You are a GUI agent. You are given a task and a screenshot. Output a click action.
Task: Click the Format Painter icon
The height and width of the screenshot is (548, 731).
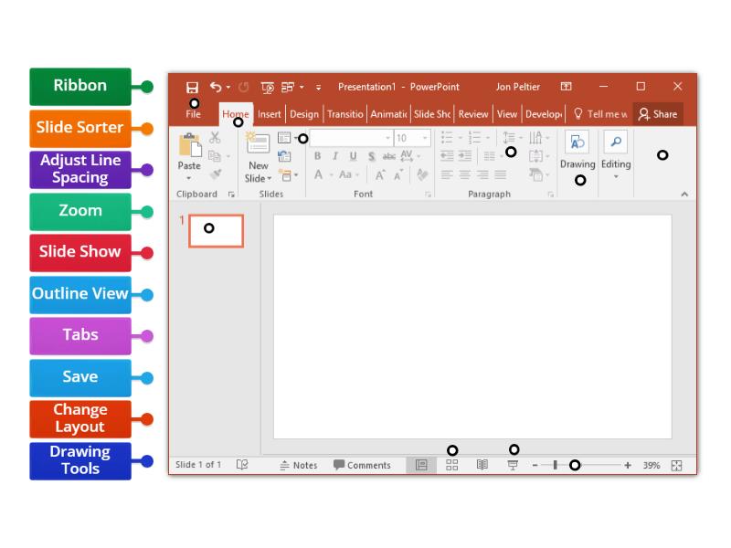[x=214, y=174]
